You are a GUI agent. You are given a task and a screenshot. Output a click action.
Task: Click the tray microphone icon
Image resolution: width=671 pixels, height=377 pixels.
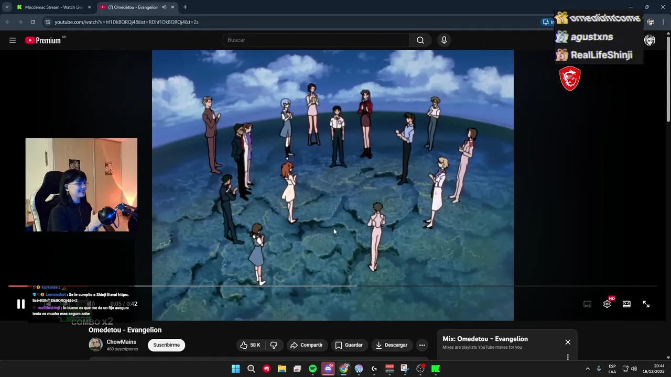coord(599,369)
